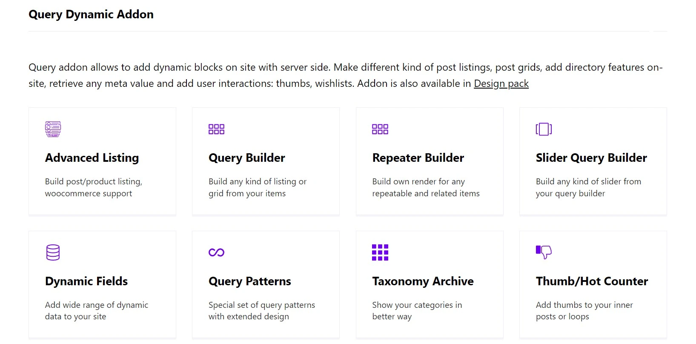Open the Design pack link

[x=501, y=83]
